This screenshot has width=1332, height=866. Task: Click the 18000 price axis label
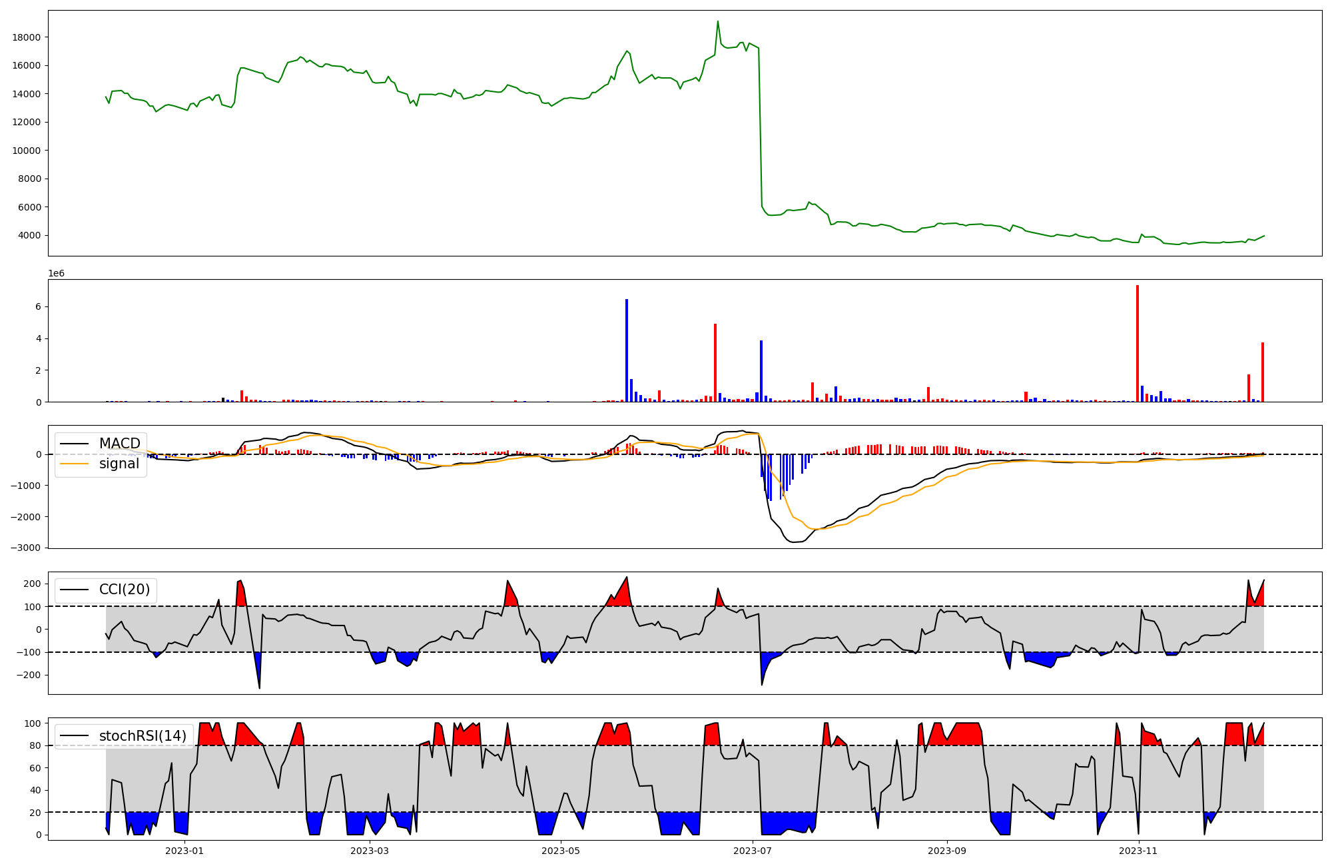pyautogui.click(x=27, y=37)
